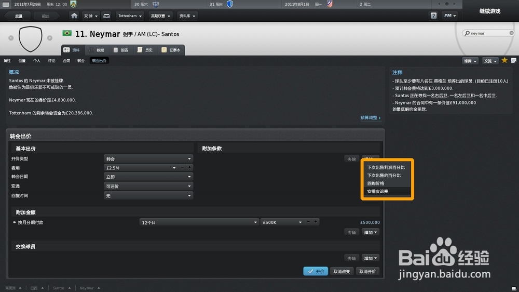The height and width of the screenshot is (292, 519).
Task: Open the help question mark icon
Action: pyautogui.click(x=433, y=16)
